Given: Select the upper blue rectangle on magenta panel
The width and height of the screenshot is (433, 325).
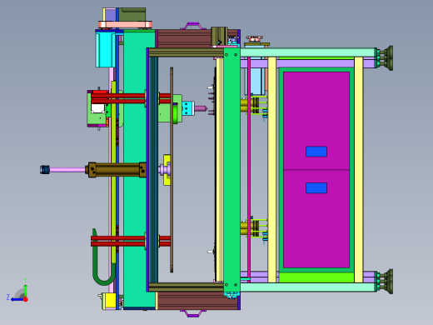Looking at the screenshot, I should click(316, 152).
